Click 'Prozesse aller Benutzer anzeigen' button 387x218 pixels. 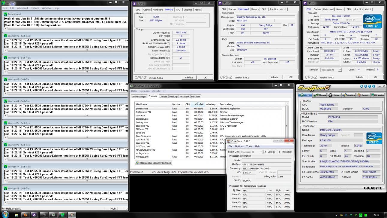coord(153,163)
